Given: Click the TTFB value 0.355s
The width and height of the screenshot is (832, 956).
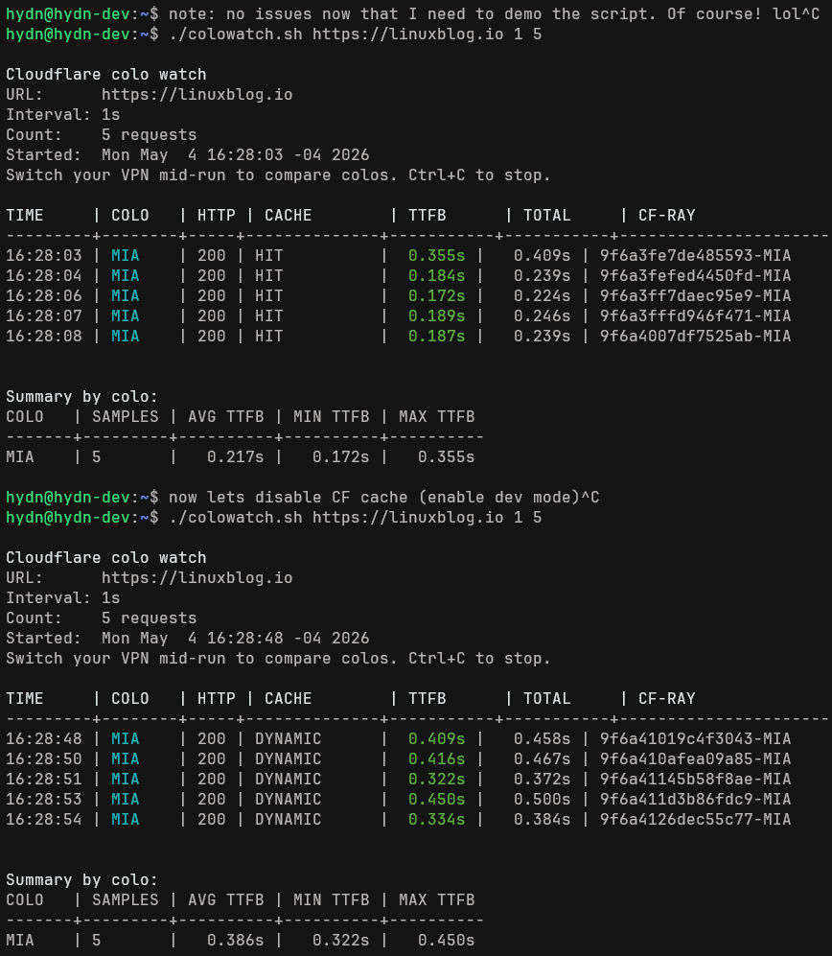Looking at the screenshot, I should coord(436,255).
